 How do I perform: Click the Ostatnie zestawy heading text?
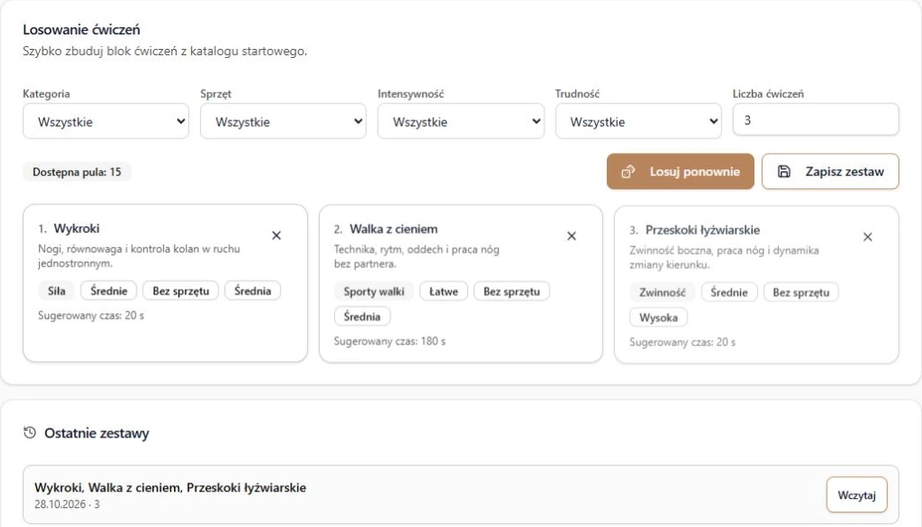[96, 434]
